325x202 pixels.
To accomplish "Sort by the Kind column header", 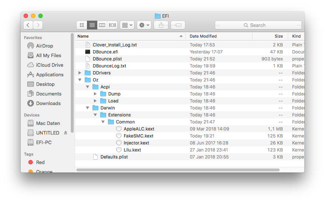I will (x=296, y=36).
